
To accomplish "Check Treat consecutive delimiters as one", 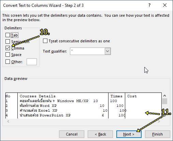I will click(x=45, y=41).
